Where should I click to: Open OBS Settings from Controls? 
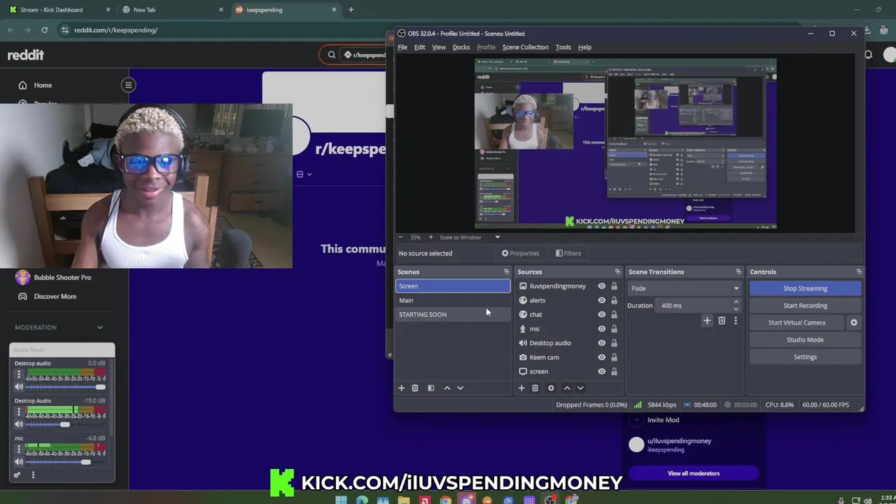(x=805, y=357)
